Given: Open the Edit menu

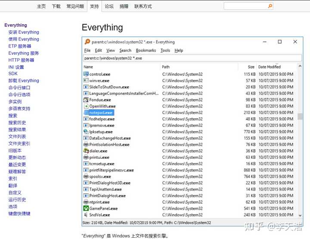Looking at the screenshot, I should click(x=98, y=50).
